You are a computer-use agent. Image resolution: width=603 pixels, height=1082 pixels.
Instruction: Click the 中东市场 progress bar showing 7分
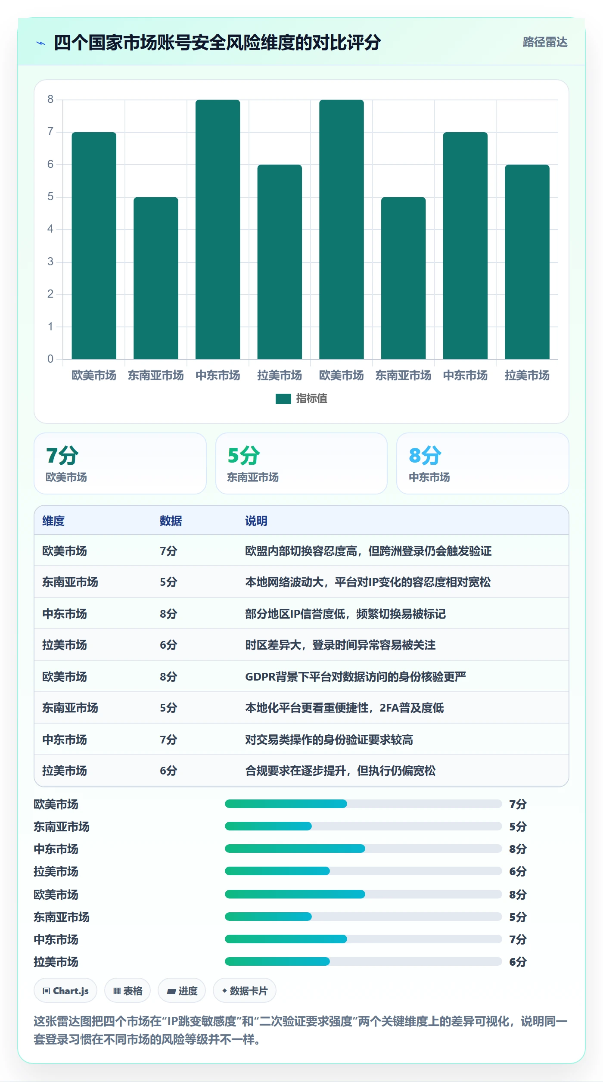coord(364,939)
